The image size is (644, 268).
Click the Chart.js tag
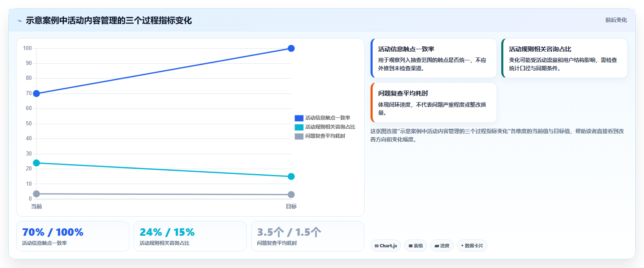tap(385, 246)
